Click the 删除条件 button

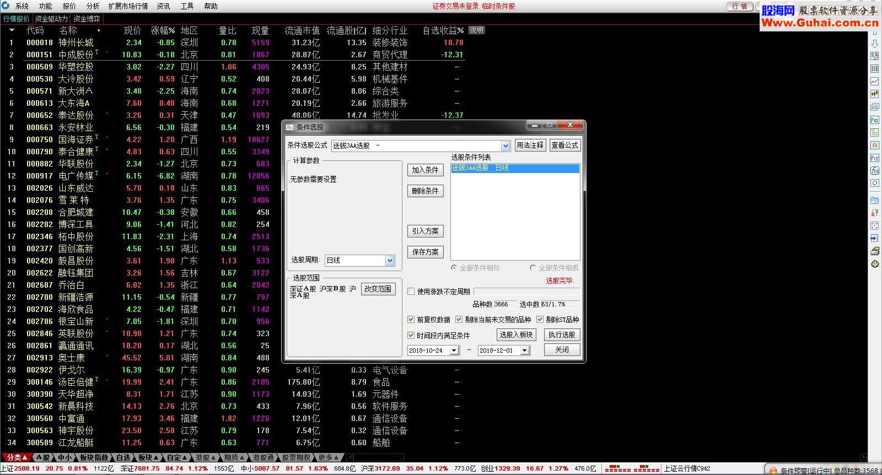[x=426, y=191]
